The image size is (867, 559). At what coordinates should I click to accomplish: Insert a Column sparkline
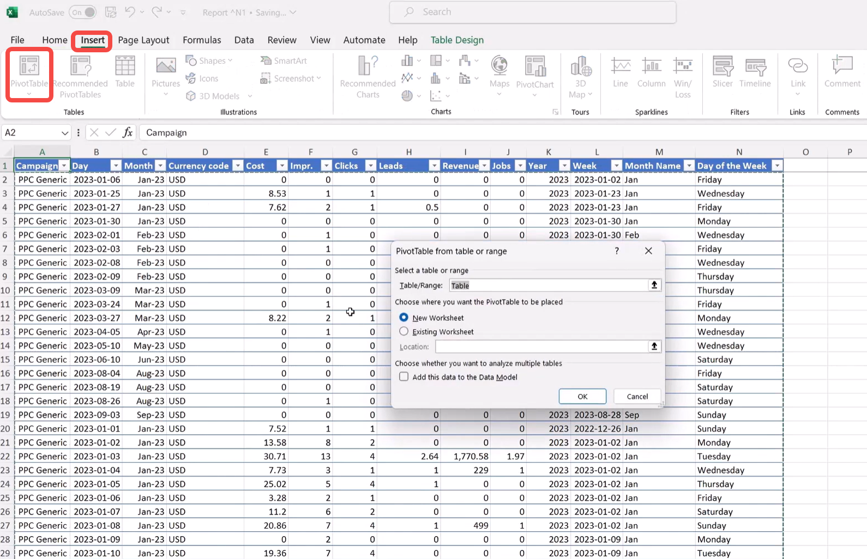pos(652,71)
